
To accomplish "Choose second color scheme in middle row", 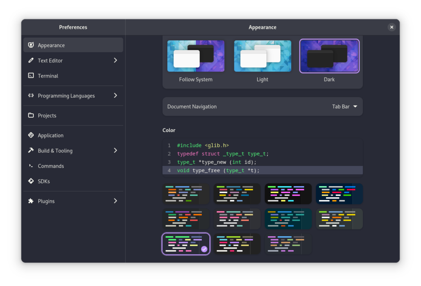I will point(237,219).
